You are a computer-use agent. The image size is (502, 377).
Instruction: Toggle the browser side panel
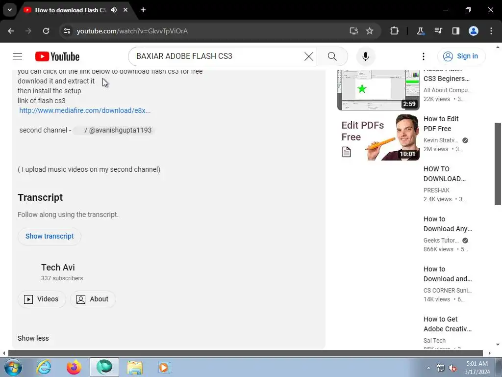(x=455, y=31)
